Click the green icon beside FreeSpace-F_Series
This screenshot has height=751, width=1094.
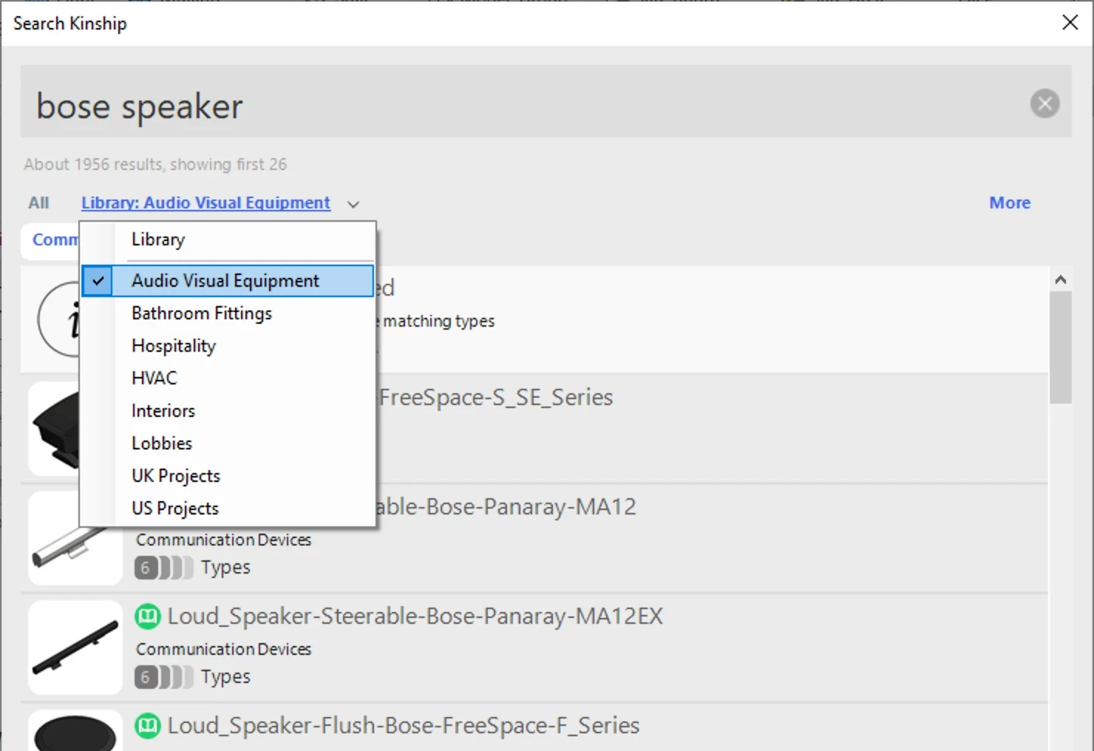(x=148, y=726)
